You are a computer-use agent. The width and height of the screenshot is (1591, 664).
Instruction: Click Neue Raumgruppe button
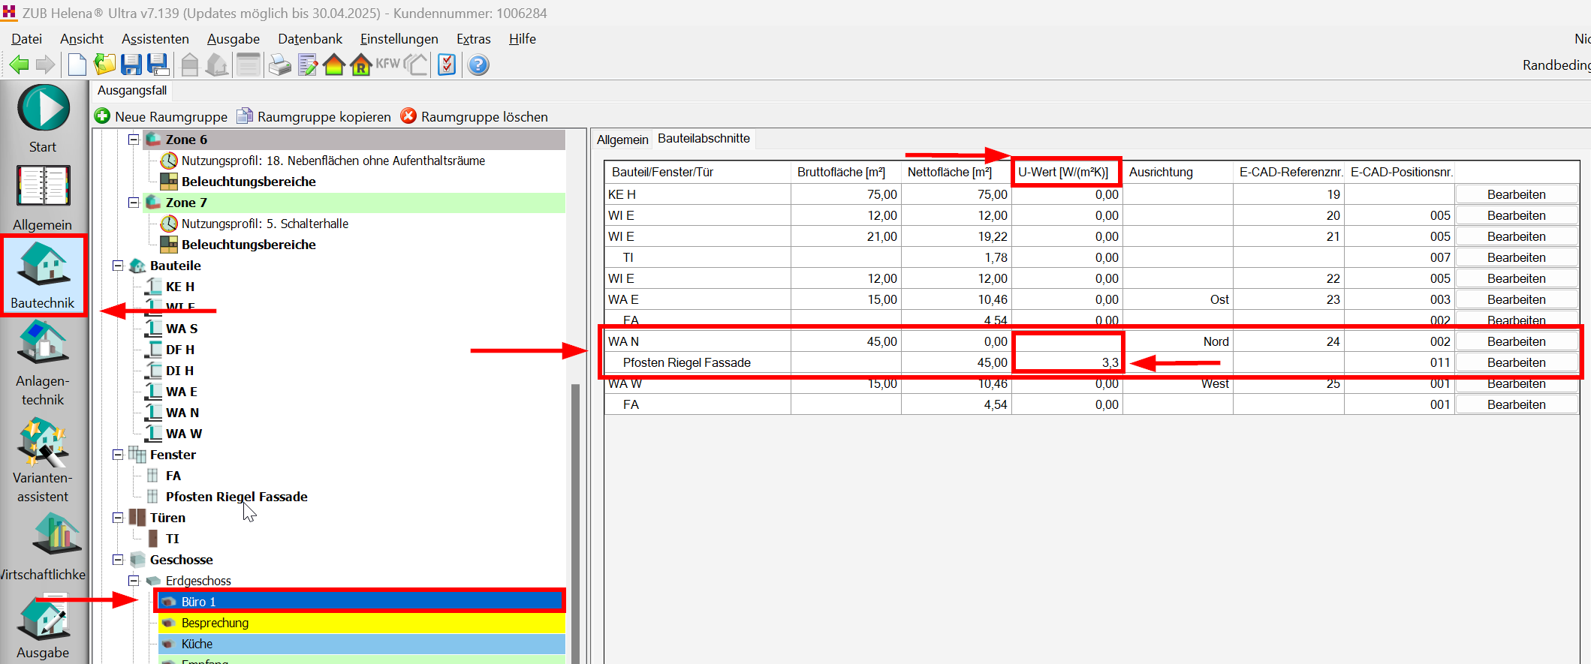pyautogui.click(x=161, y=116)
